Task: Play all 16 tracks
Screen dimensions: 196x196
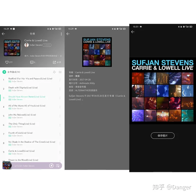Action: pyautogui.click(x=4, y=72)
